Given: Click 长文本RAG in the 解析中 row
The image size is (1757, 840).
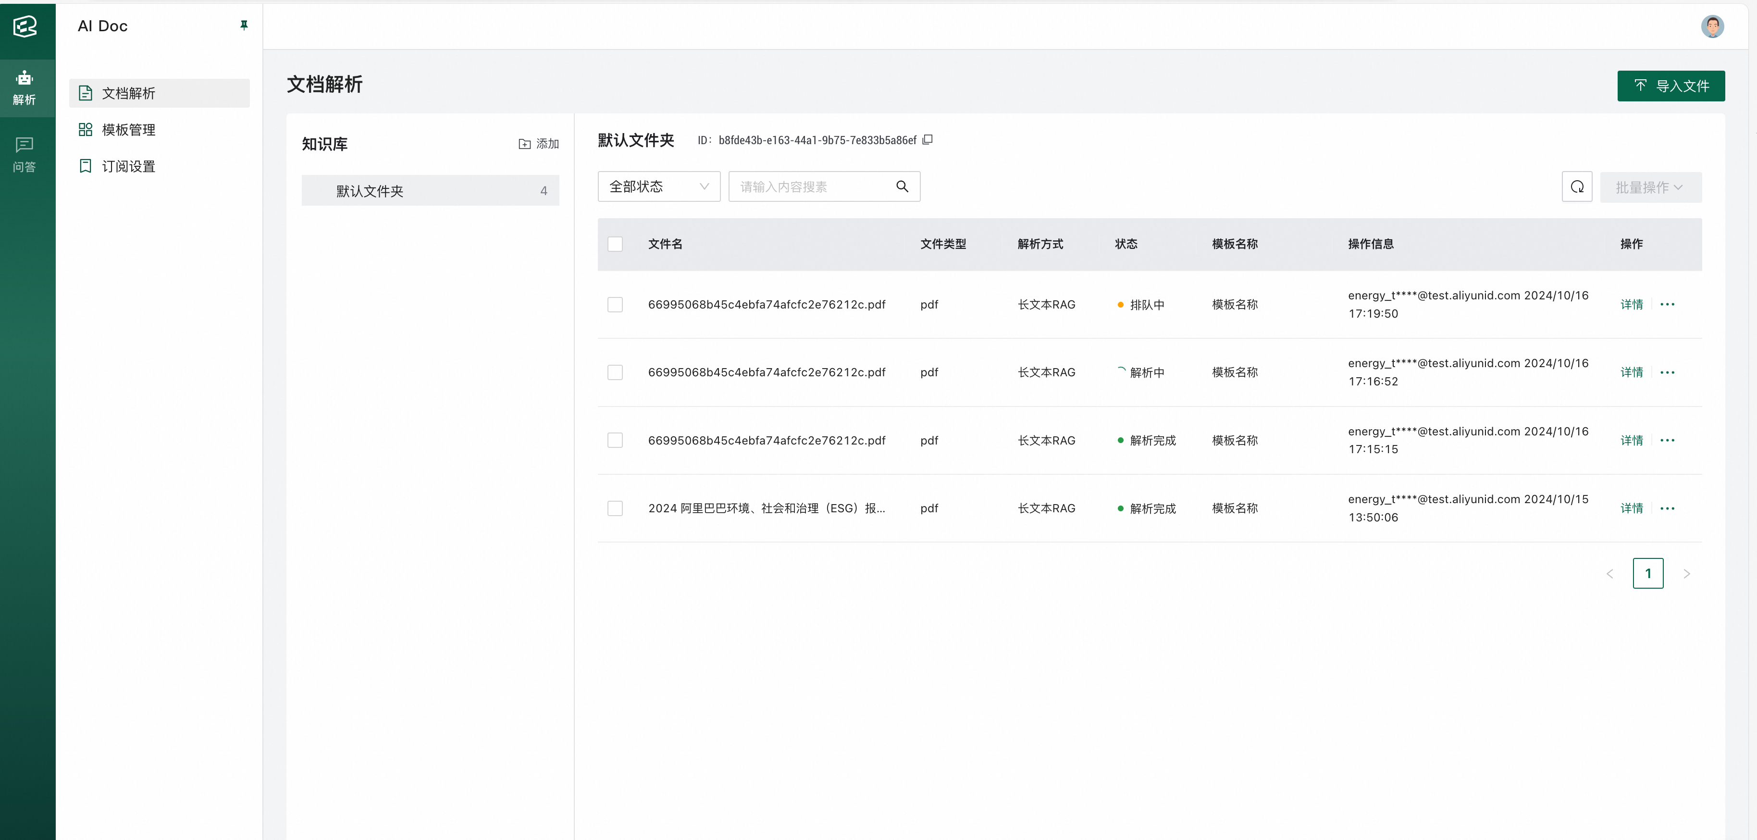Looking at the screenshot, I should click(1046, 372).
